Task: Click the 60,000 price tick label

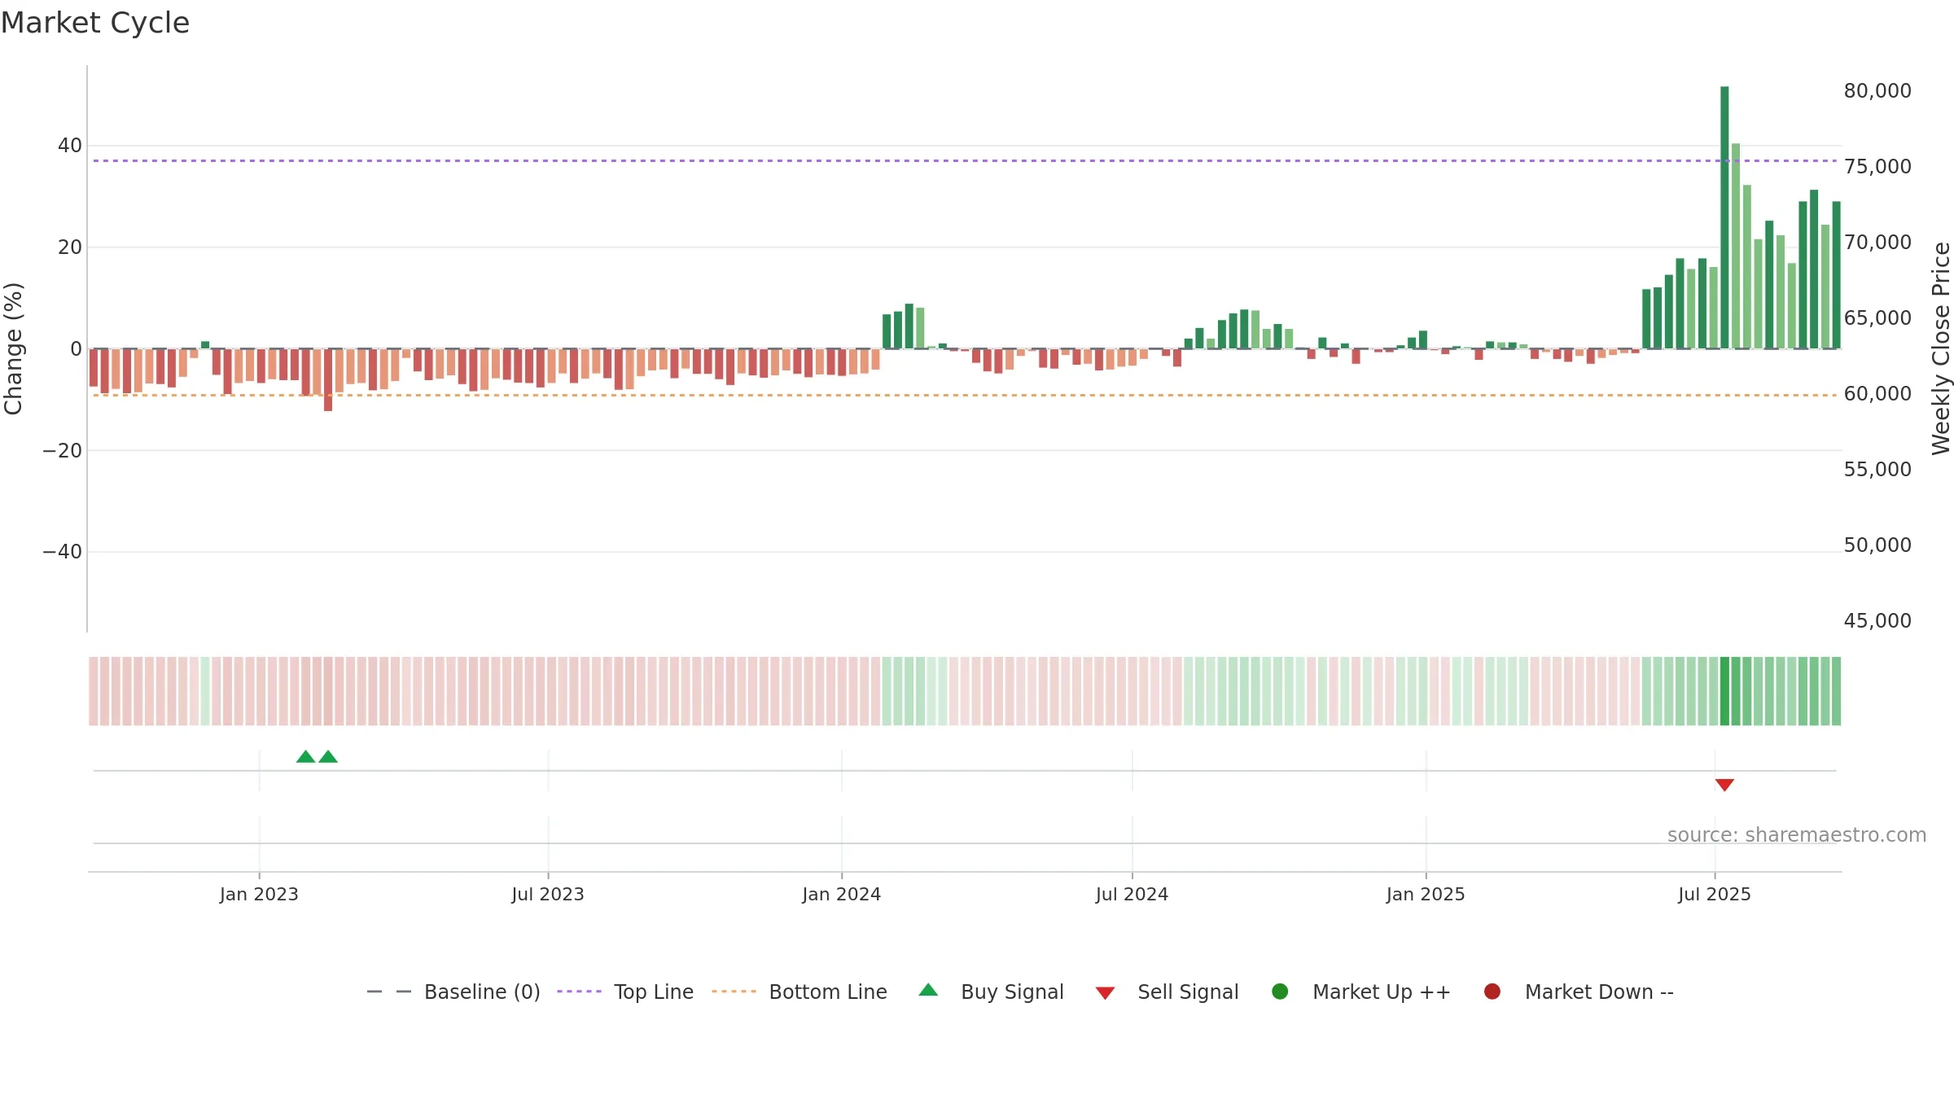Action: coord(1877,393)
